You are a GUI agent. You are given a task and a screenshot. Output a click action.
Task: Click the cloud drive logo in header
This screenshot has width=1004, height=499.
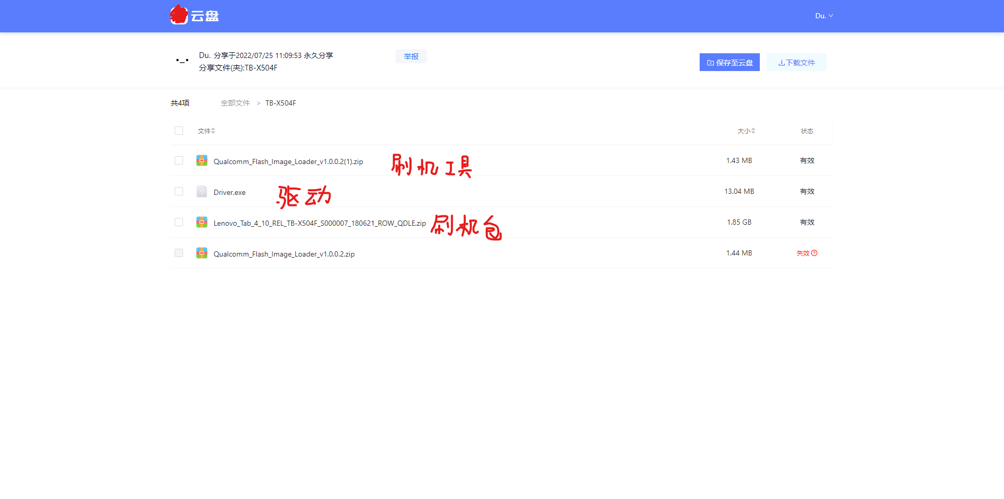[195, 15]
